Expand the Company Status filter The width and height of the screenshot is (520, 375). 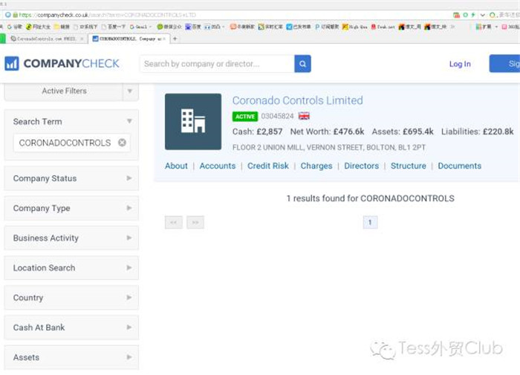[x=71, y=178]
